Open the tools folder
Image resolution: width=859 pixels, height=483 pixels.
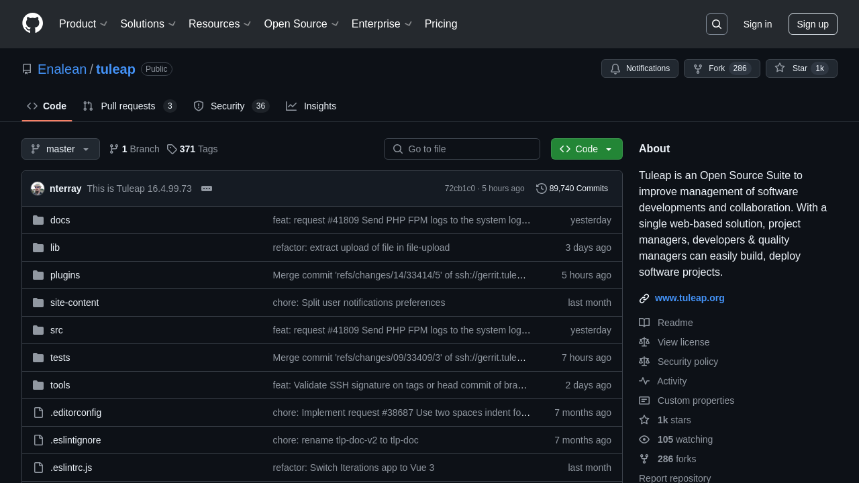(60, 385)
